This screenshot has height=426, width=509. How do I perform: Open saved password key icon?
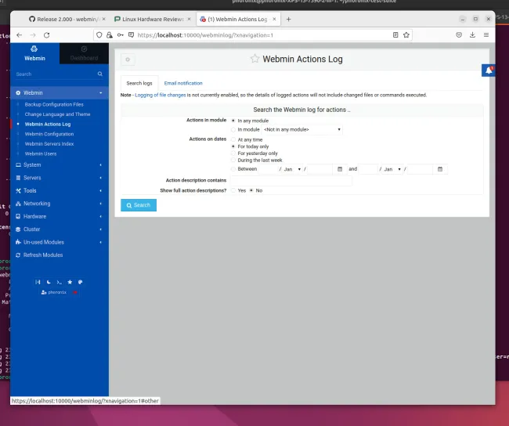[x=121, y=35]
